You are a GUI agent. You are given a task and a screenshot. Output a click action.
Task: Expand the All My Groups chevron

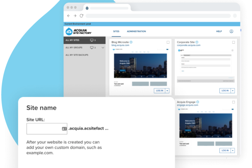pyautogui.click(x=103, y=48)
